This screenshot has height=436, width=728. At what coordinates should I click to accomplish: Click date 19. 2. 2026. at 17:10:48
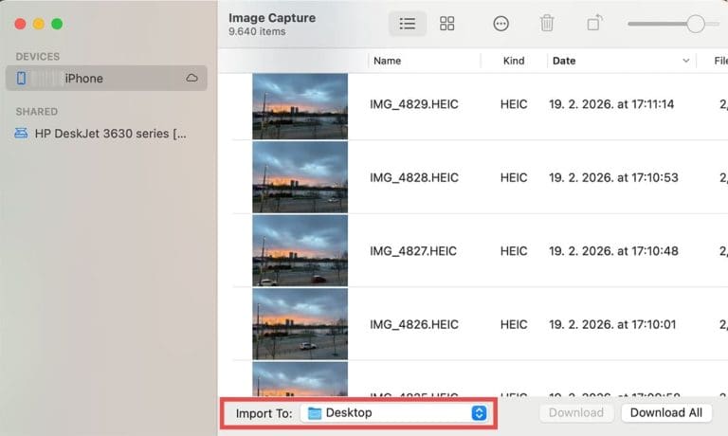pos(613,251)
